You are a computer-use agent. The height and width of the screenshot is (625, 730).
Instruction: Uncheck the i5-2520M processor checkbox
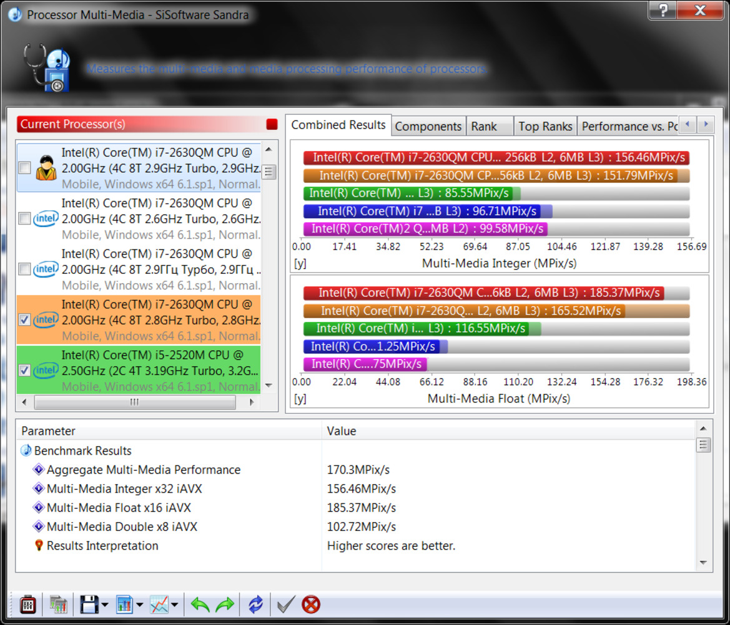pos(25,370)
